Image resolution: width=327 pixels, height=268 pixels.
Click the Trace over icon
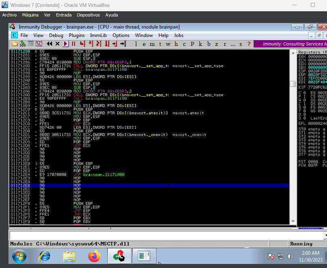coord(107,44)
